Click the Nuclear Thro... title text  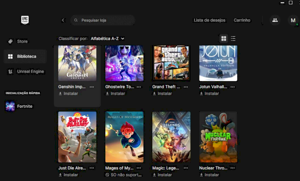click(213, 168)
